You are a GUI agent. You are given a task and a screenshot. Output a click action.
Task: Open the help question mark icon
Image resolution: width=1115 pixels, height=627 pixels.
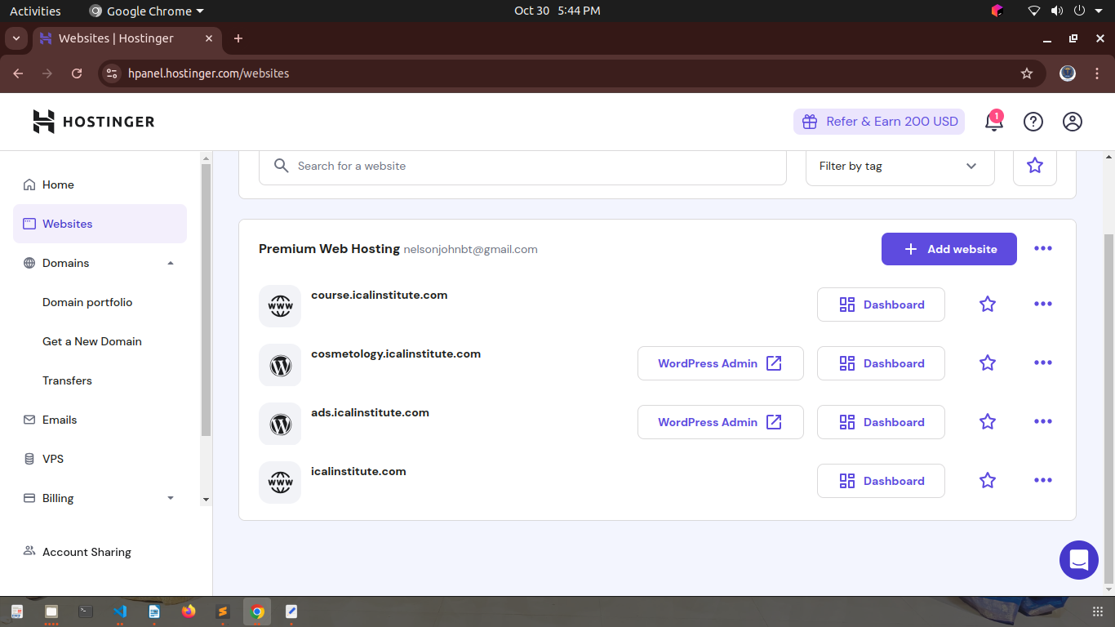coord(1033,122)
